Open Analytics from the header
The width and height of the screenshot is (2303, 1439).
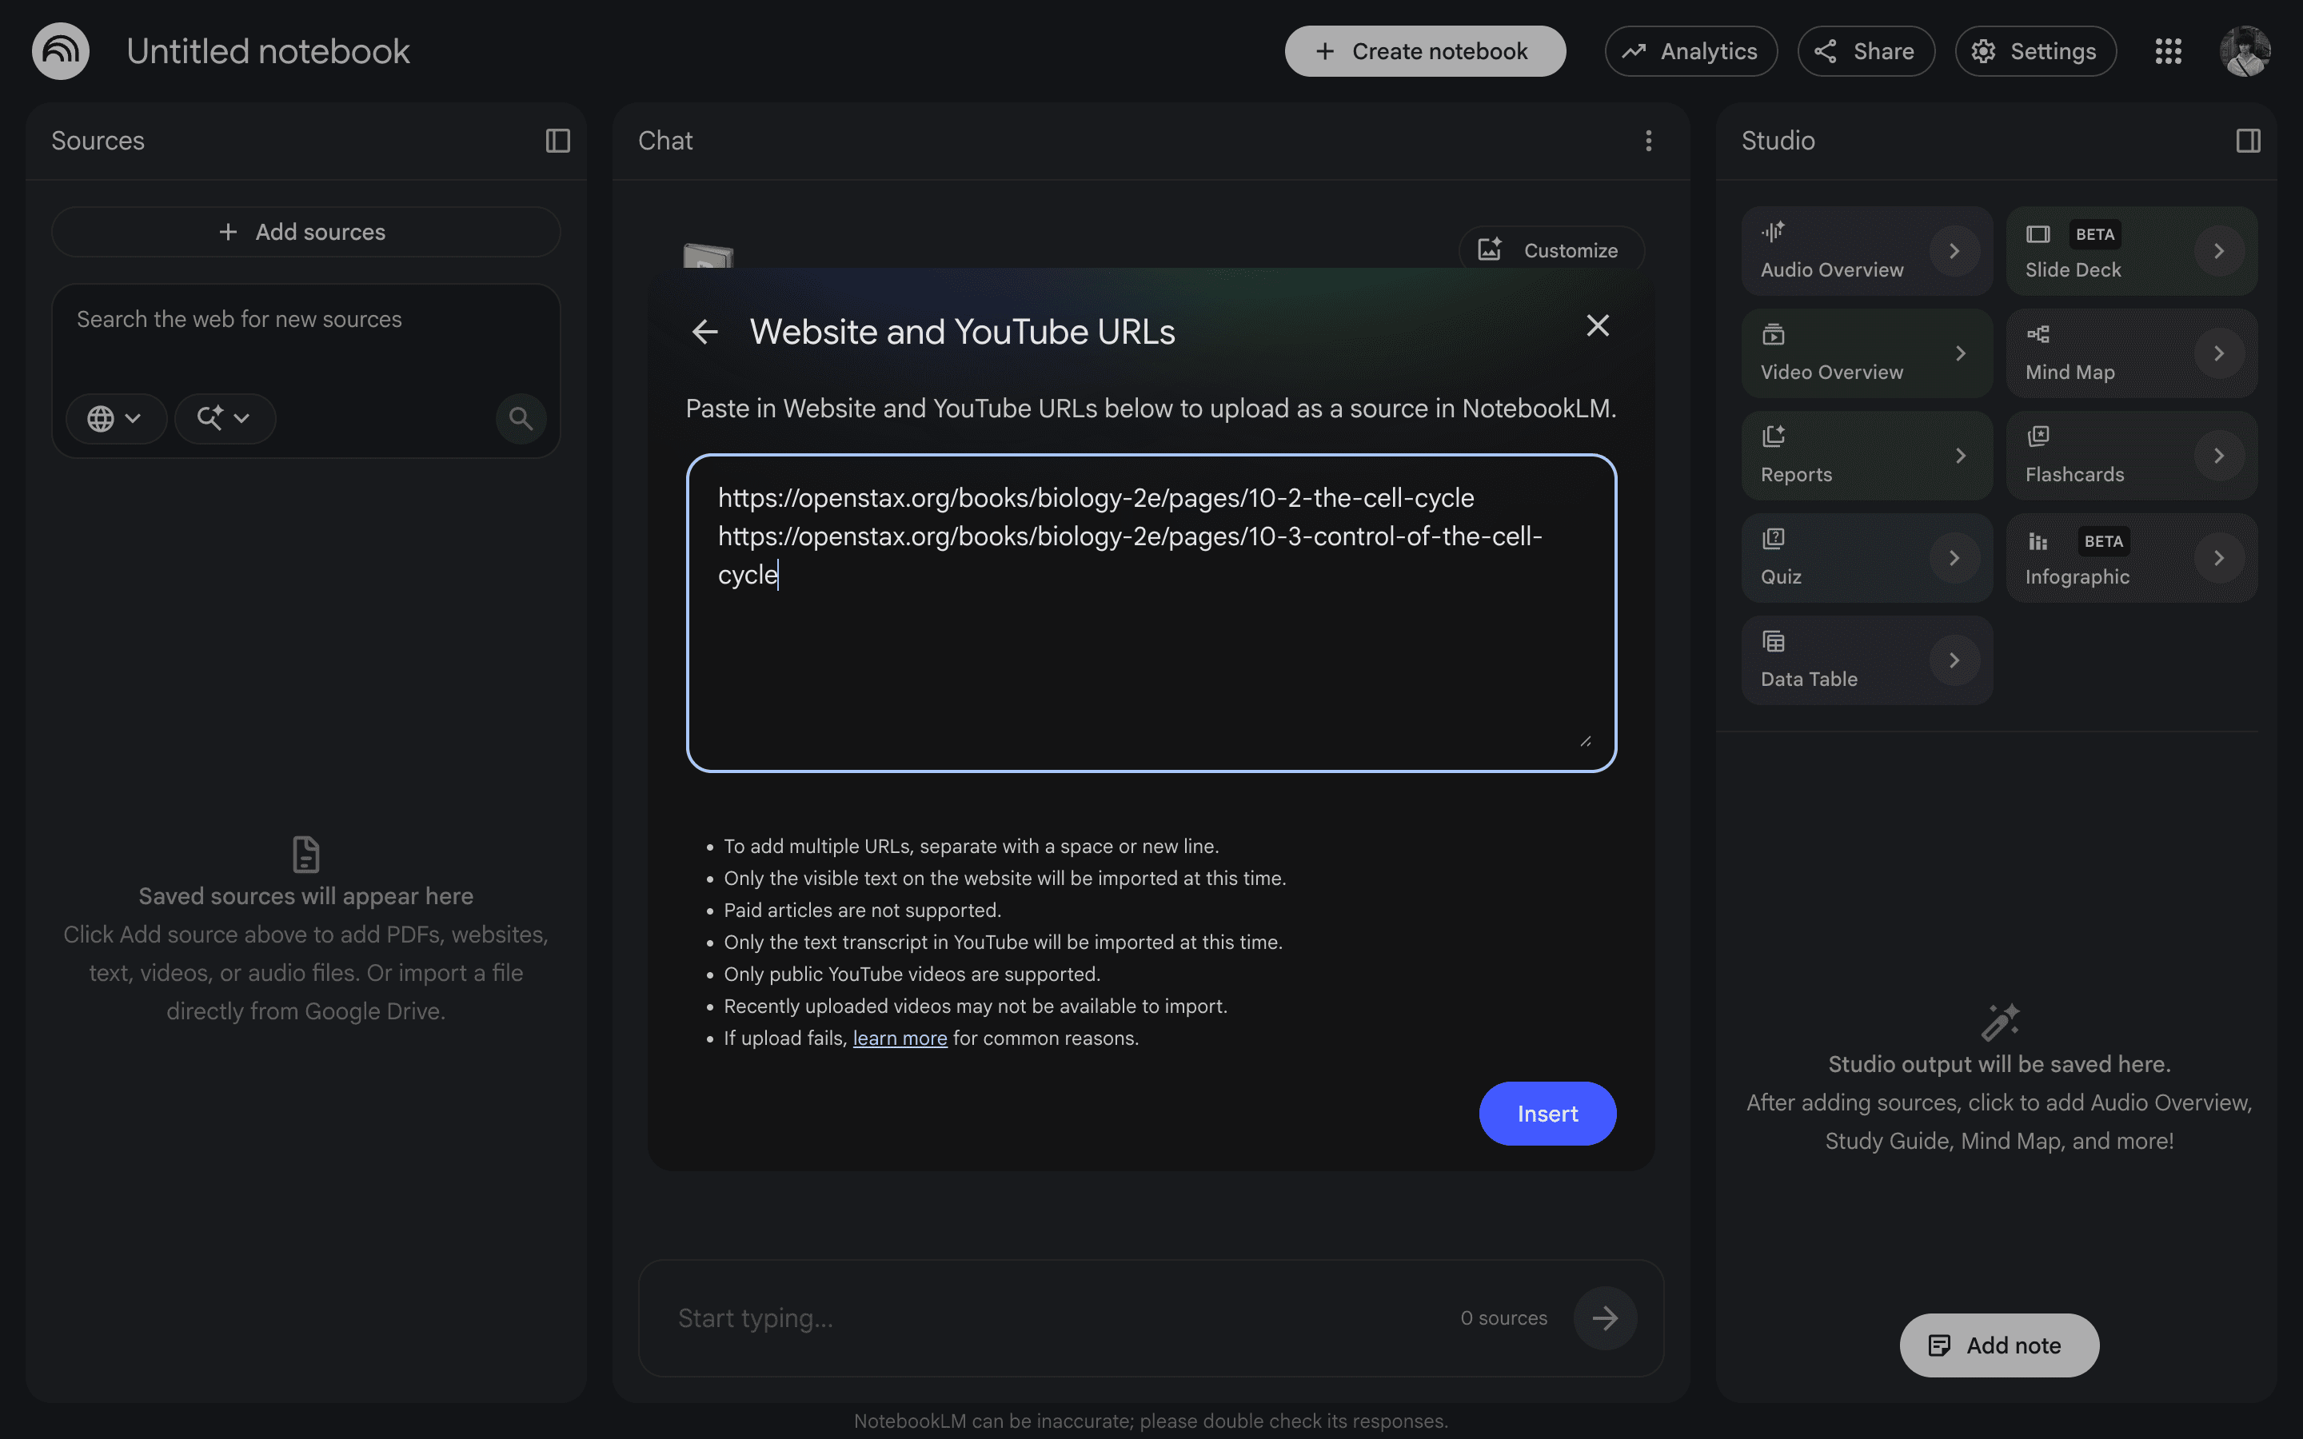click(1691, 51)
